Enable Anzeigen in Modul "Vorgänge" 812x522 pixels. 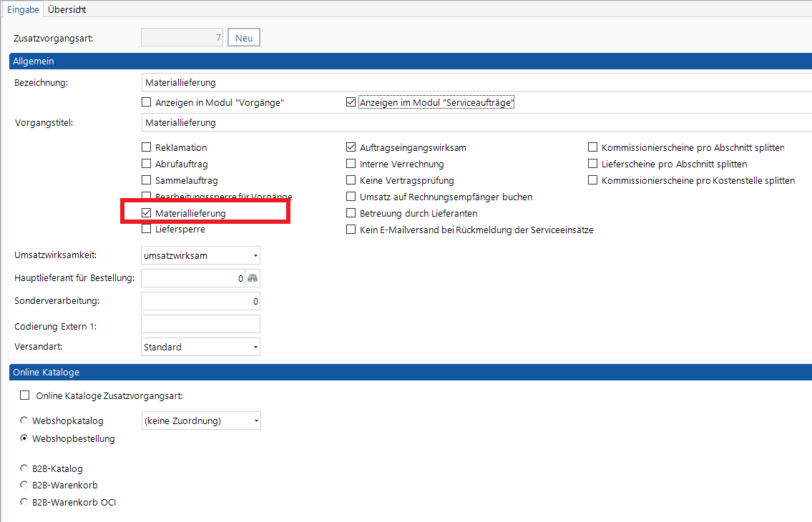coord(147,102)
